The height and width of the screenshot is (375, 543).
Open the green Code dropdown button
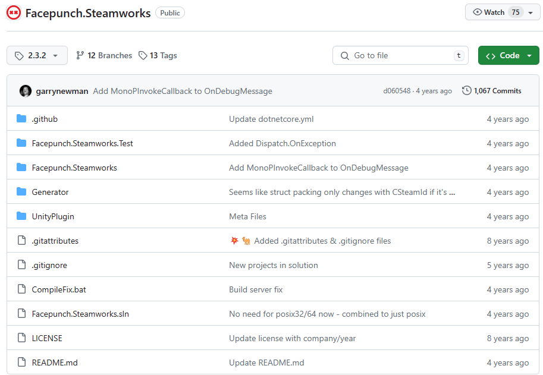click(509, 55)
